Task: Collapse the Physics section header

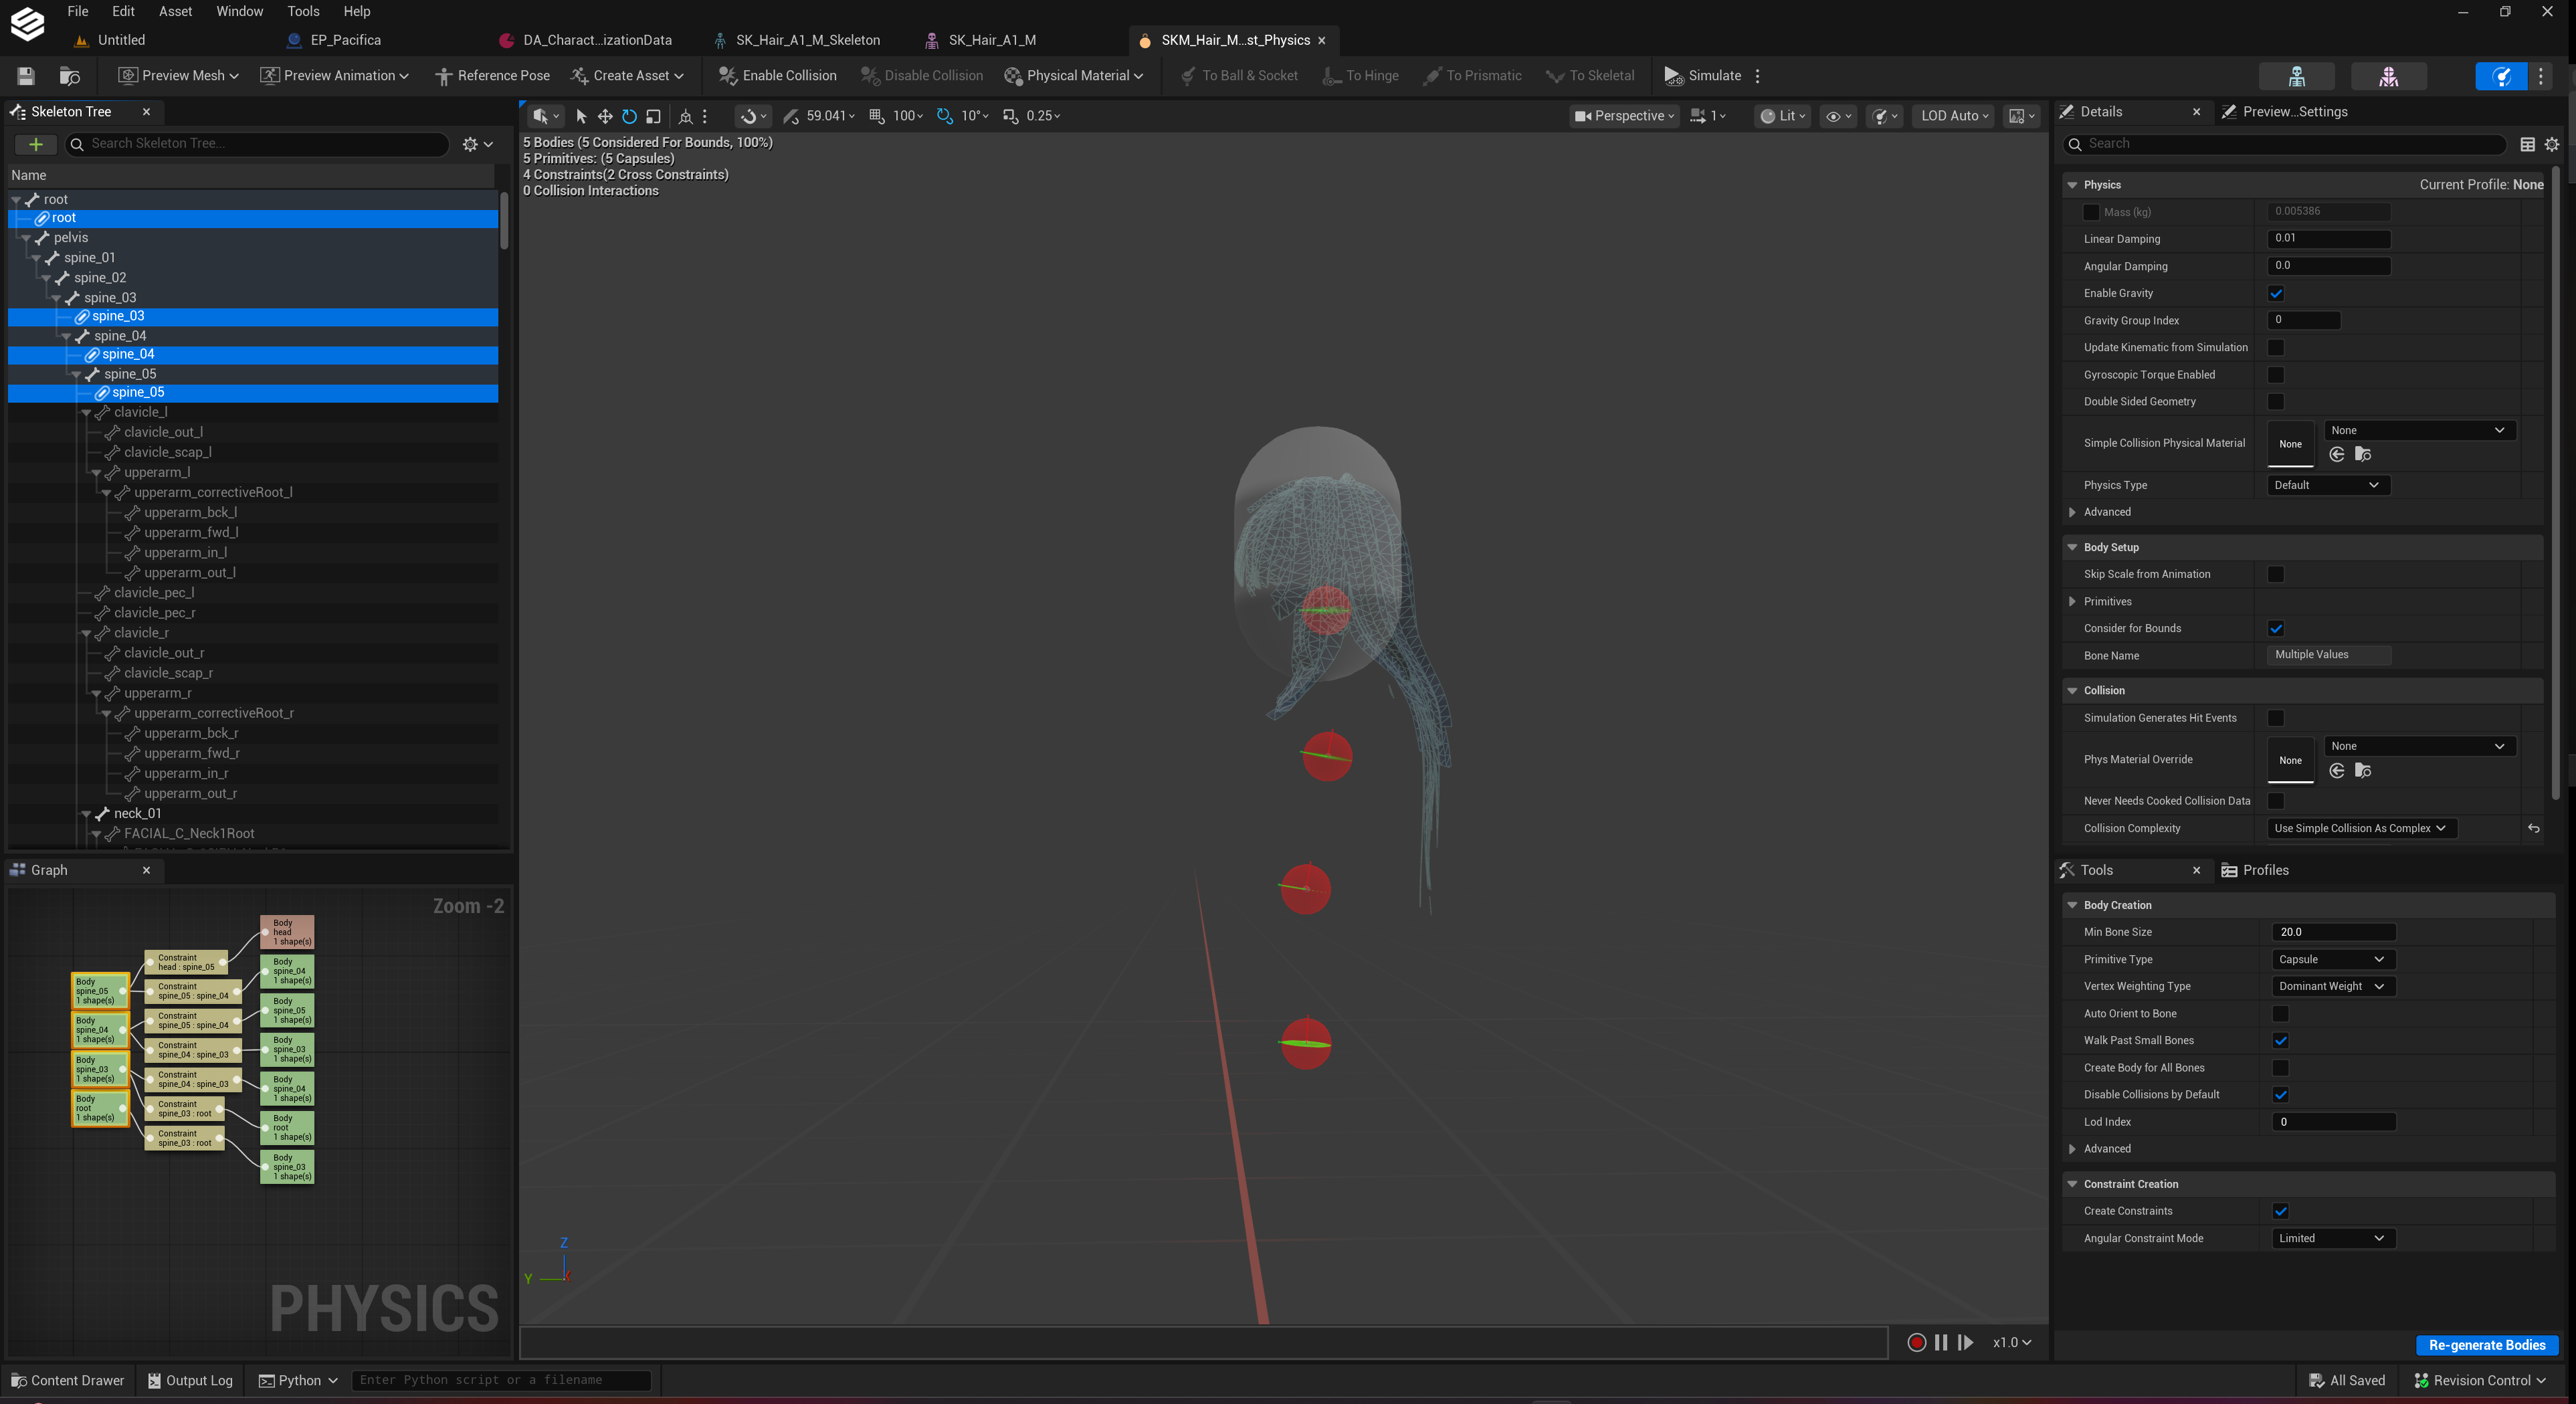Action: pos(2073,185)
